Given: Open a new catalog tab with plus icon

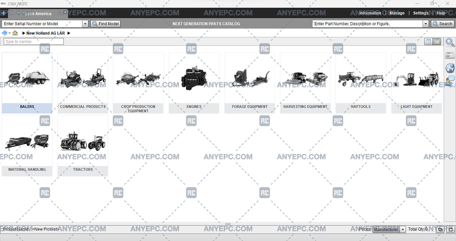Looking at the screenshot, I should click(x=3, y=13).
